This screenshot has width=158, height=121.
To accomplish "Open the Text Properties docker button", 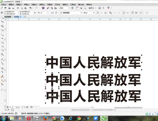I will 124,13.
